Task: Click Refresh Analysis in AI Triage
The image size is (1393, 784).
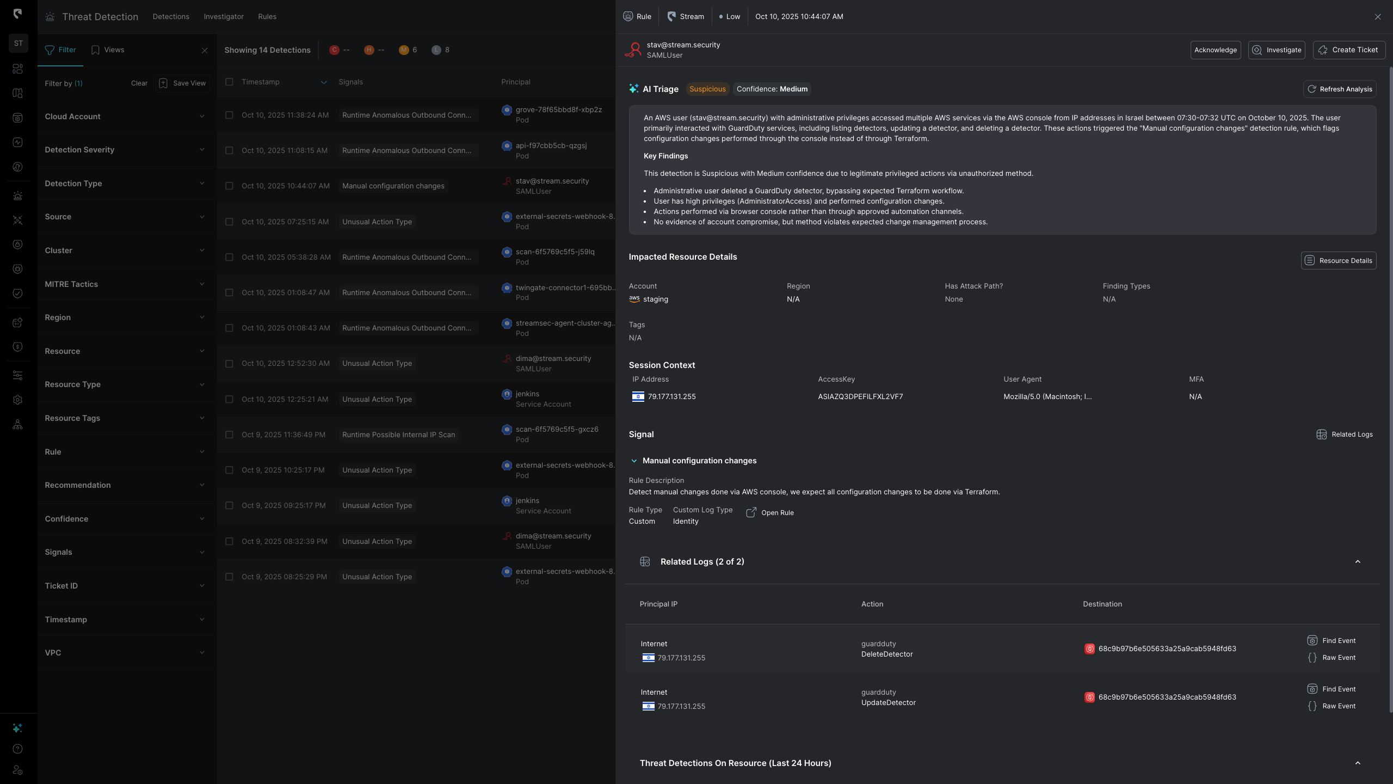Action: (1339, 89)
